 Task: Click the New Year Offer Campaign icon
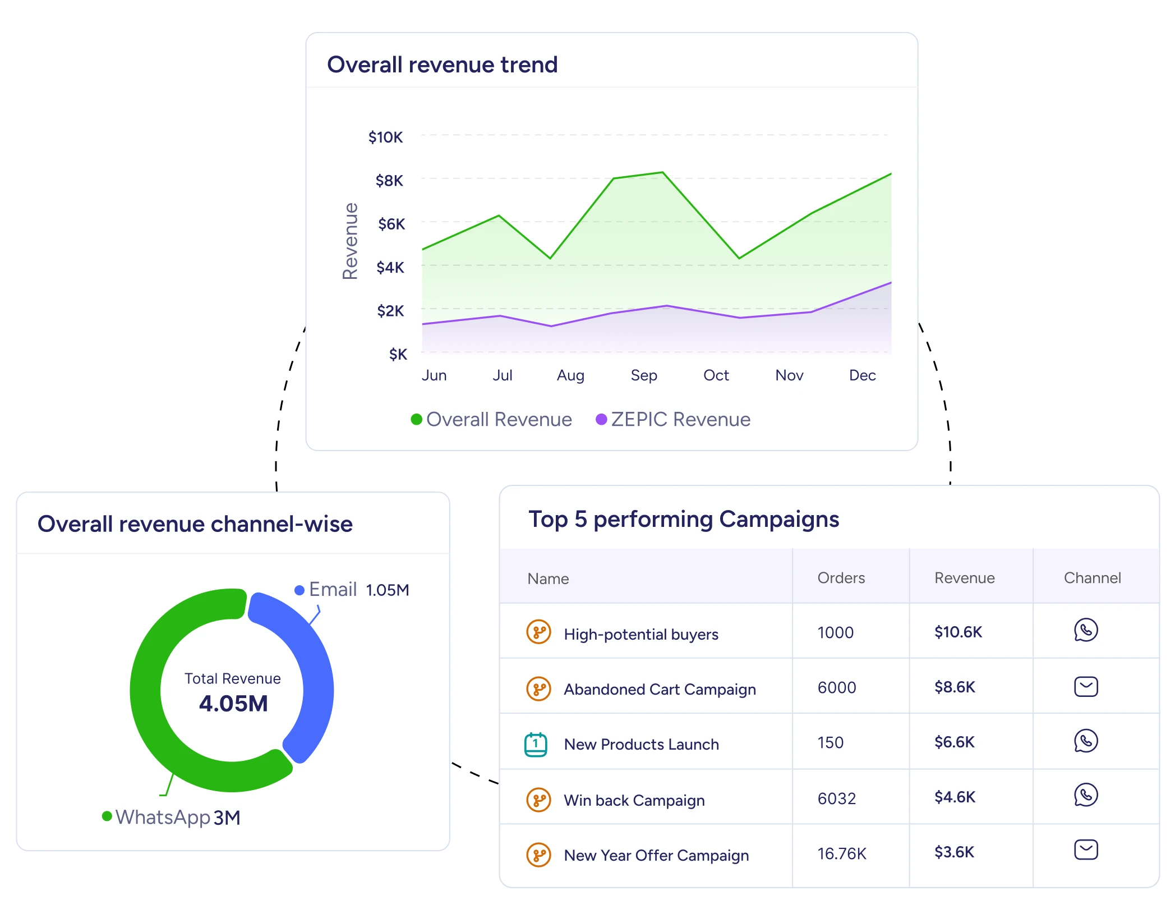[538, 855]
